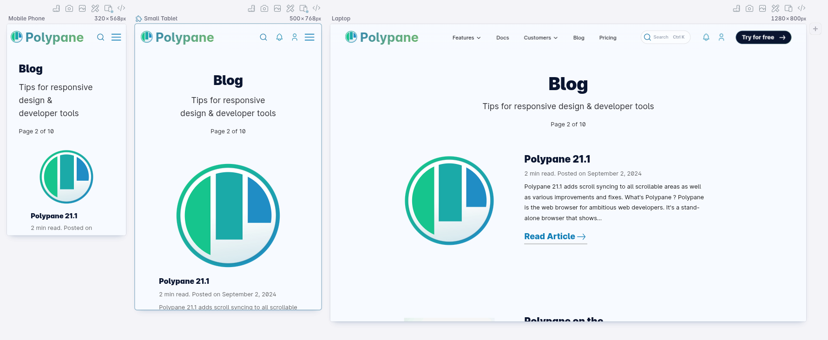The height and width of the screenshot is (340, 828).
Task: Open the Polypane 21.1 article title in Laptop pane
Action: pyautogui.click(x=557, y=159)
